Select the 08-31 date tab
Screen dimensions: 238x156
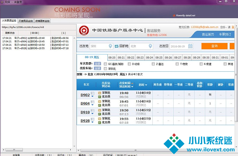(215, 58)
